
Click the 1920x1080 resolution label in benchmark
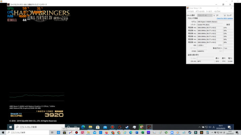(x=44, y=111)
